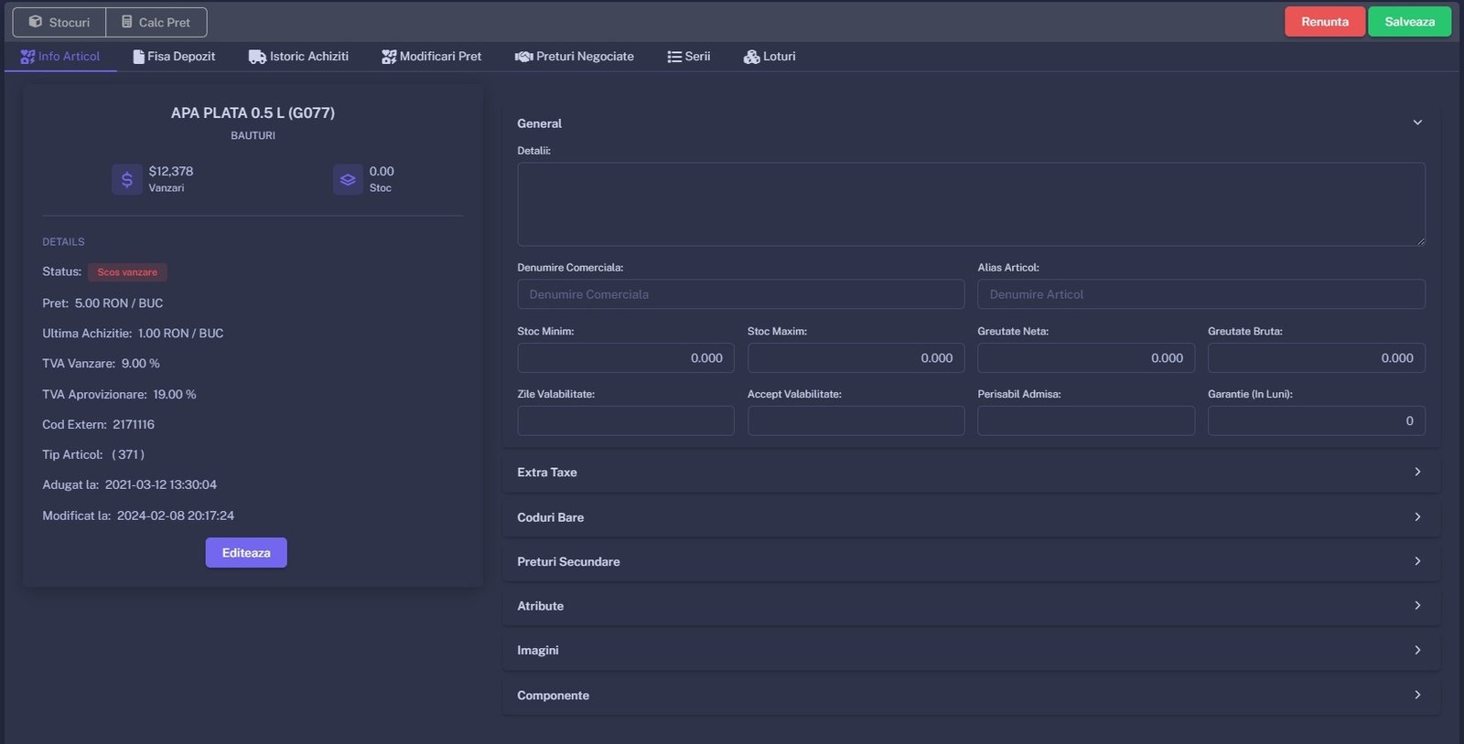Expand the Componente section
Screen dimensions: 1464x744
point(972,695)
